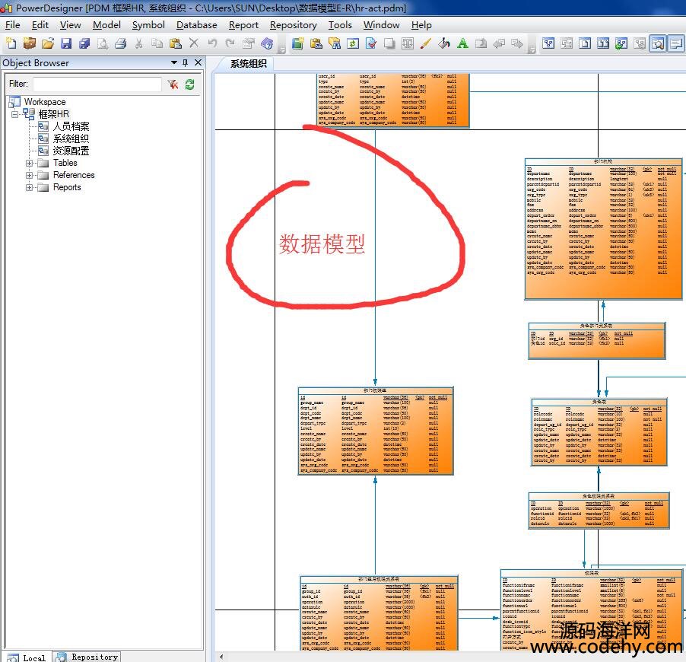Click the green New Diagram icon

[298, 43]
